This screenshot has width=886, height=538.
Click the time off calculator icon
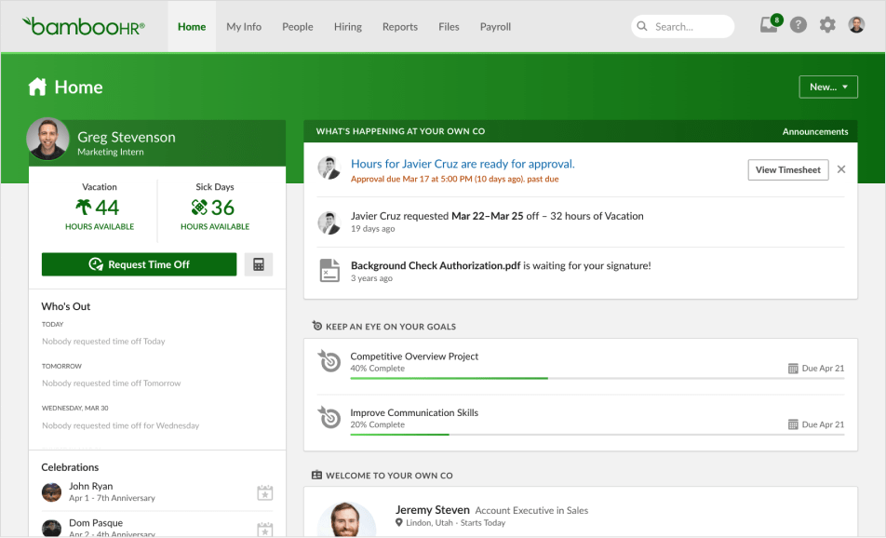259,264
